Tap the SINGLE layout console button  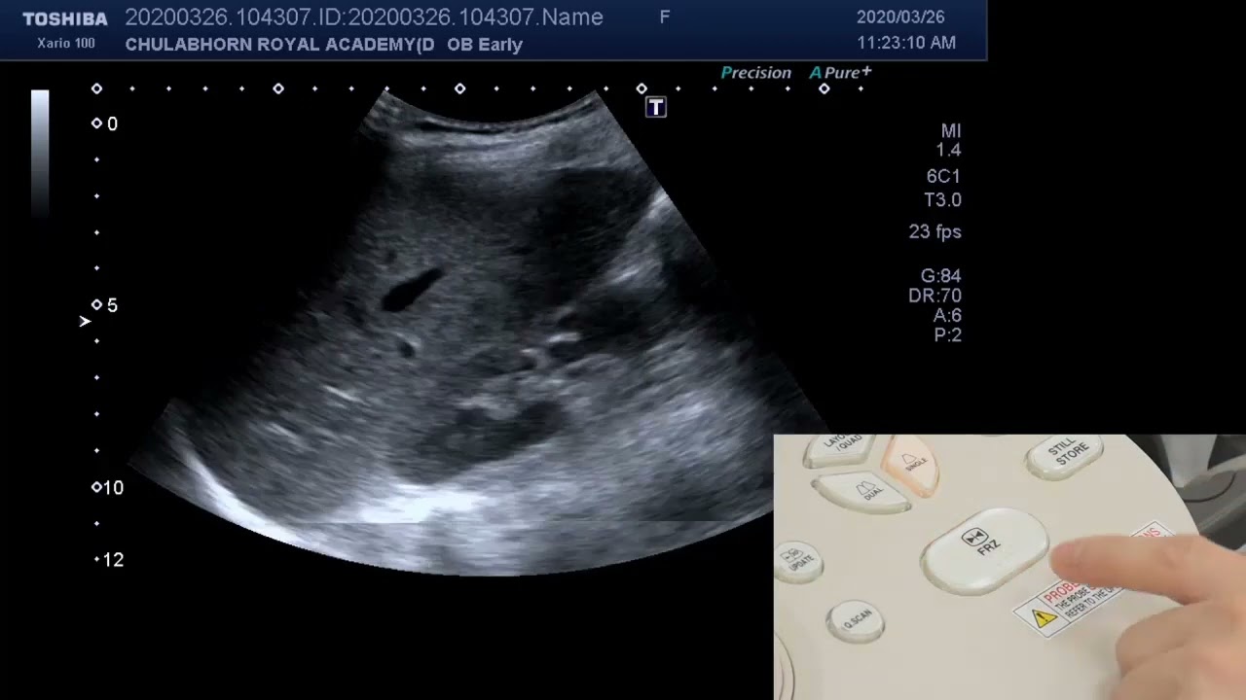click(x=911, y=465)
